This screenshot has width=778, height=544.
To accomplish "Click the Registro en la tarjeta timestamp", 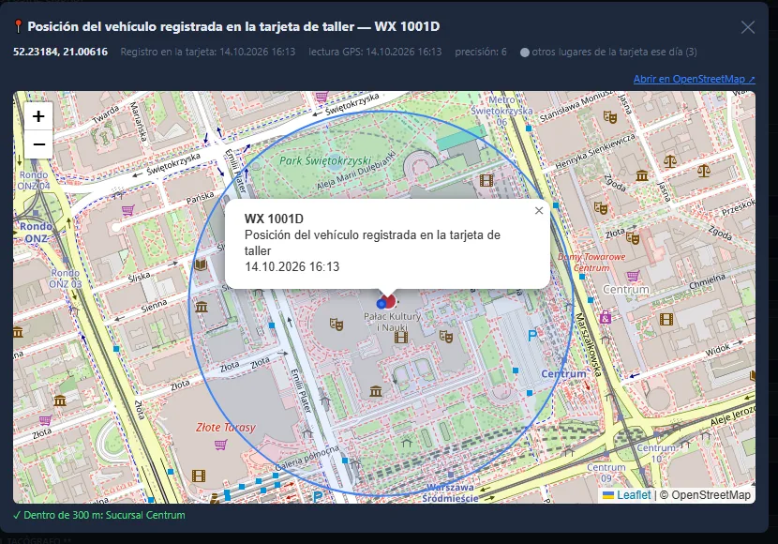I will pos(208,52).
